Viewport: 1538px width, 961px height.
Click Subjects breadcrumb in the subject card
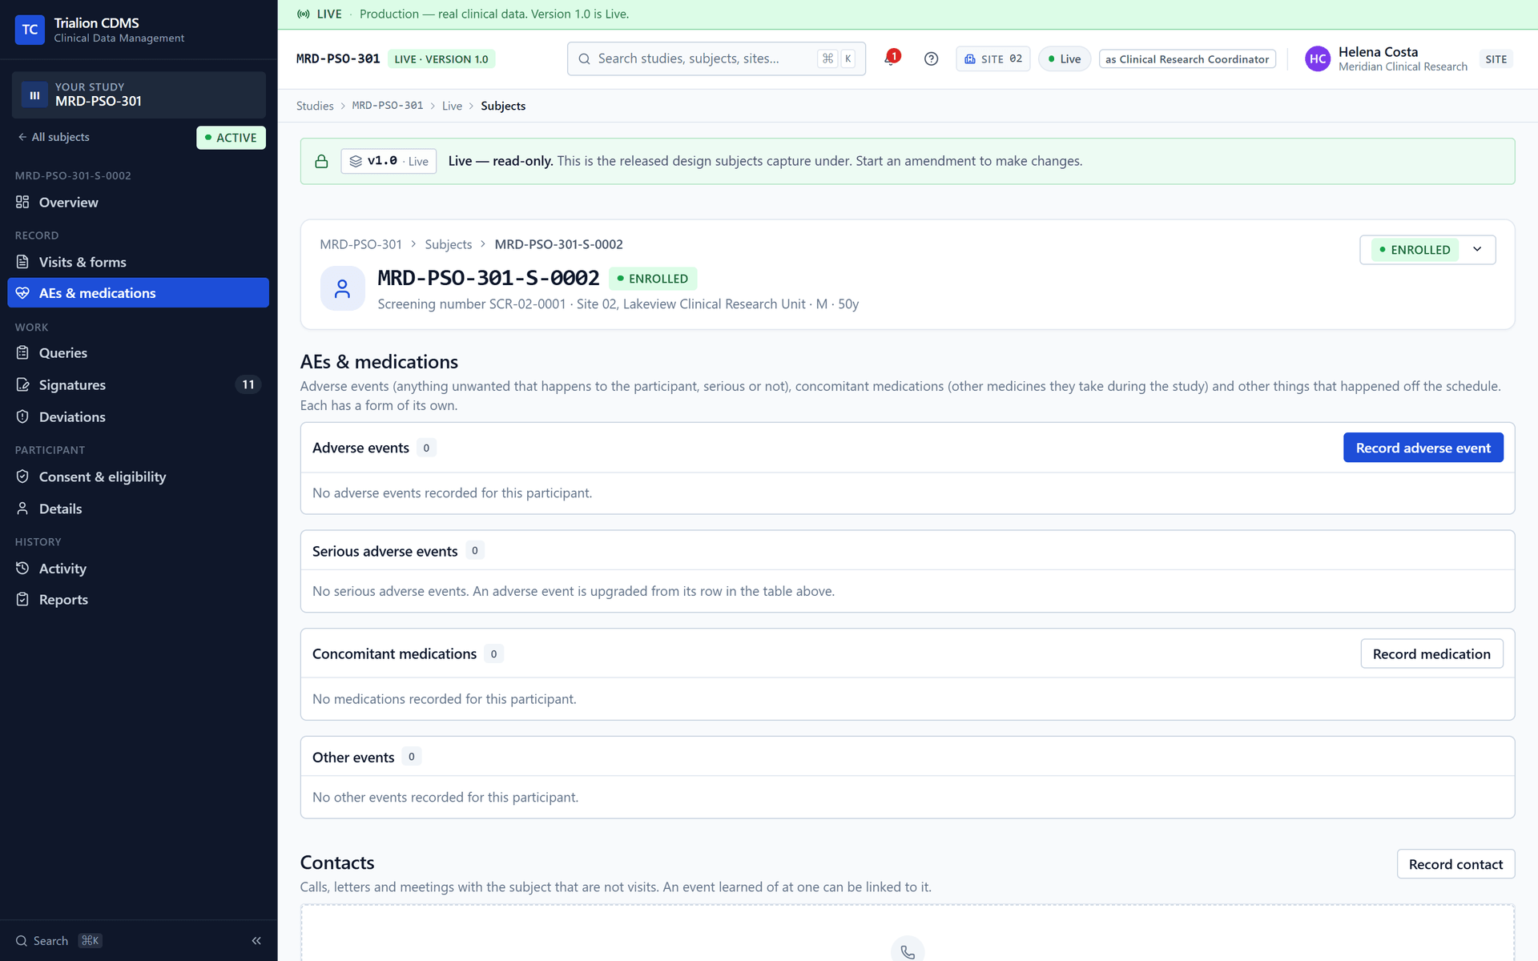tap(448, 244)
